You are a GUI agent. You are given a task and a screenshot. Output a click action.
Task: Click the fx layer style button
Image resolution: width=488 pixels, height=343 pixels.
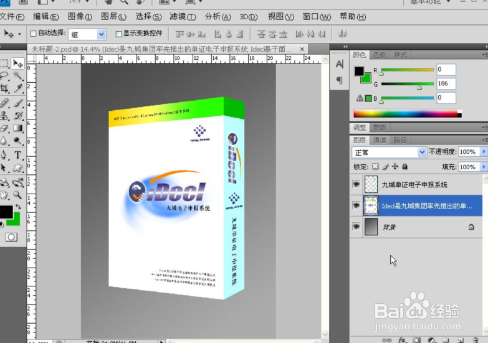point(403,340)
